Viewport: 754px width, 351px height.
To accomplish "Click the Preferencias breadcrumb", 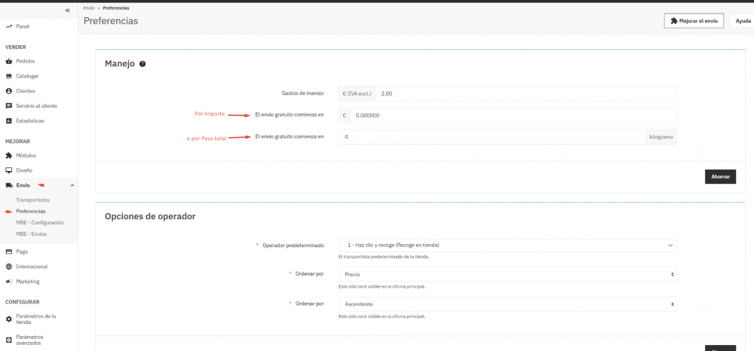I will [x=116, y=8].
